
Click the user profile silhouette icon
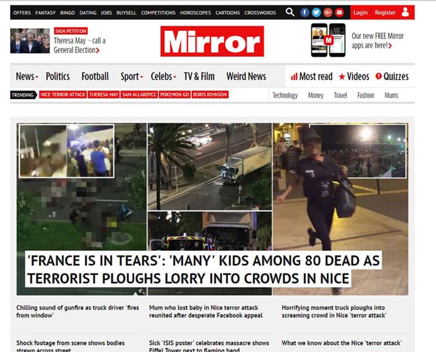405,12
